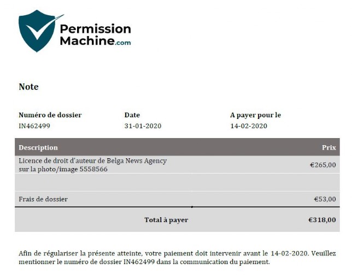The width and height of the screenshot is (352, 275).
Task: Click the Permission Machine.com brand text
Action: (96, 35)
